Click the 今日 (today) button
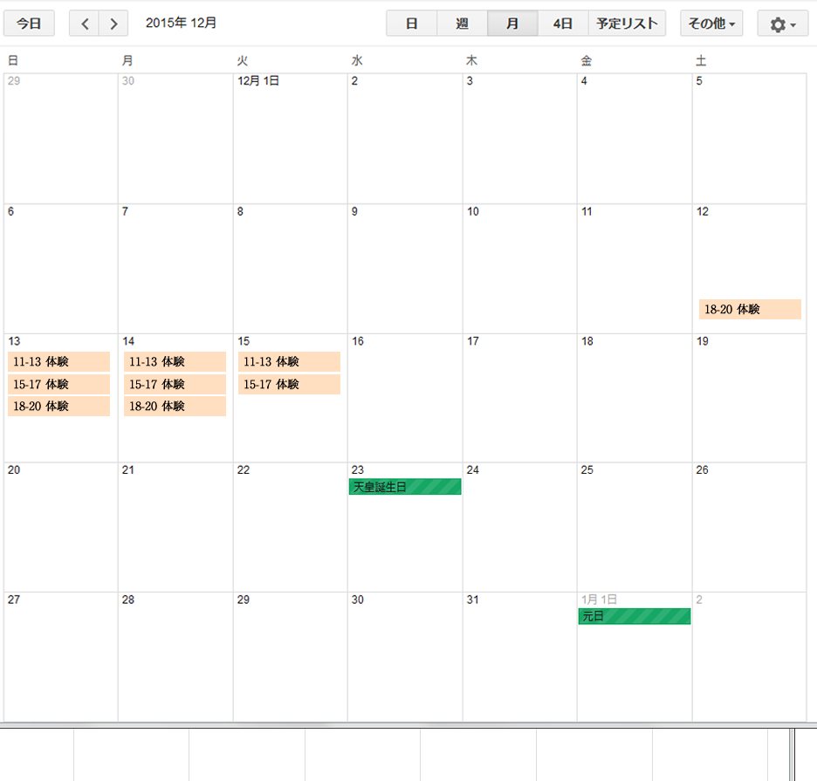The width and height of the screenshot is (817, 781). [29, 24]
